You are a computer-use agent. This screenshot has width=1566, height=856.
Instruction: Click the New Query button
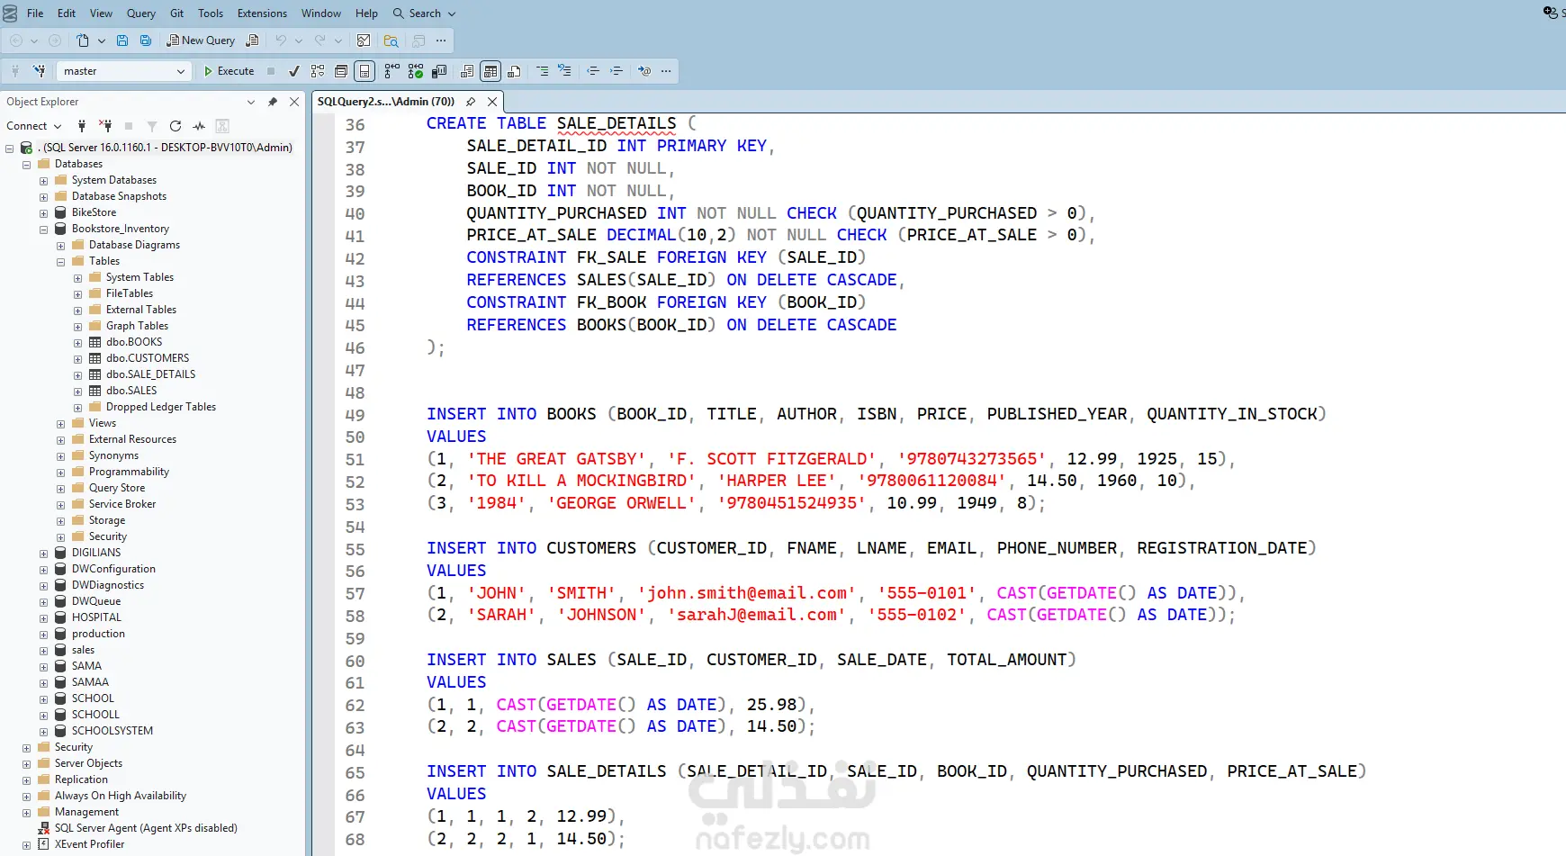(201, 41)
